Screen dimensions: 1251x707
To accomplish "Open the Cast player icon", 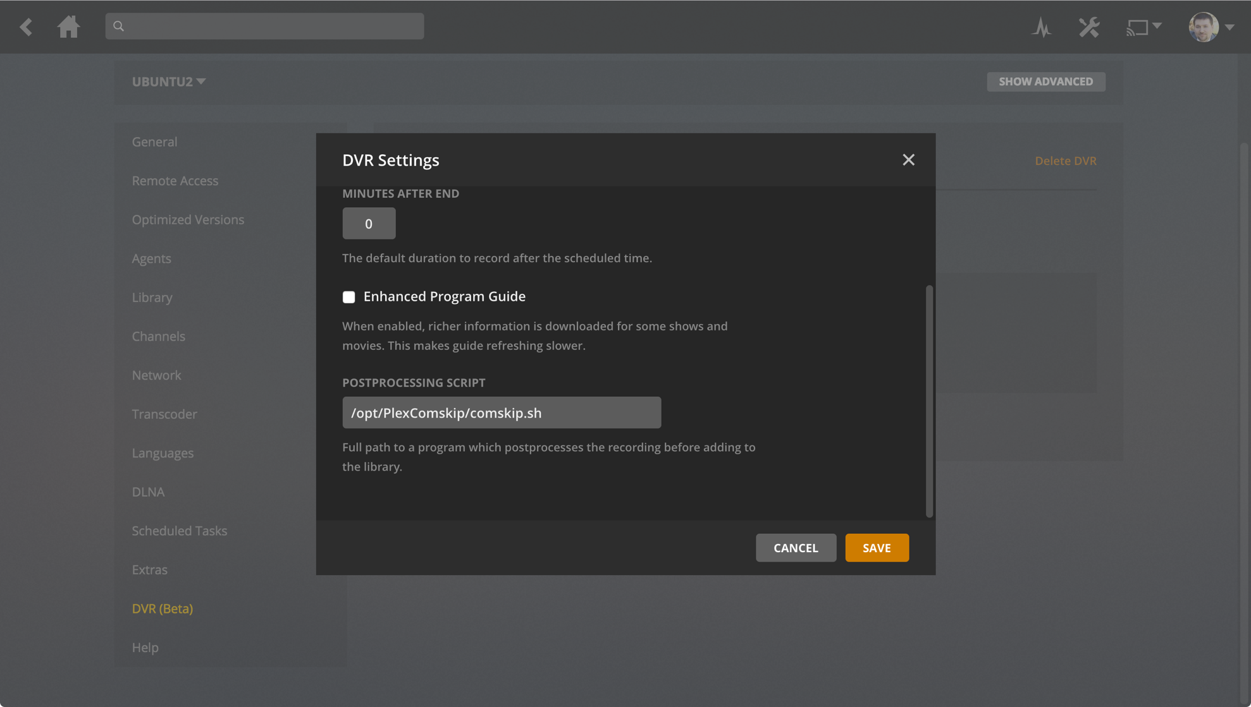I will click(x=1137, y=27).
